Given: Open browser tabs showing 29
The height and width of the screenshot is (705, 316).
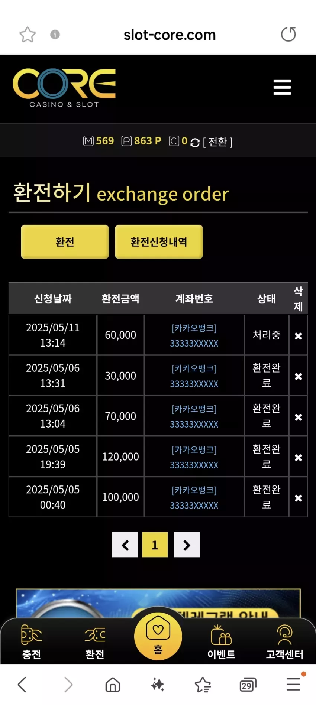Looking at the screenshot, I should pyautogui.click(x=248, y=684).
